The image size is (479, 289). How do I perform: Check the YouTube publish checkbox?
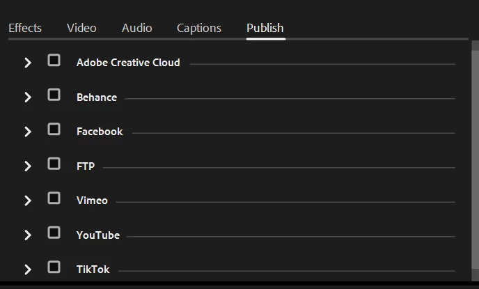(x=54, y=233)
